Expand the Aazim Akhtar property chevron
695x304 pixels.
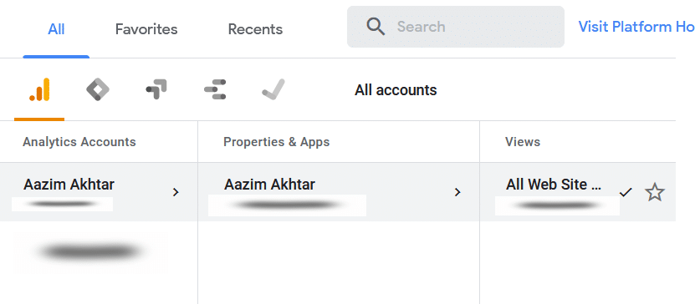(x=457, y=192)
